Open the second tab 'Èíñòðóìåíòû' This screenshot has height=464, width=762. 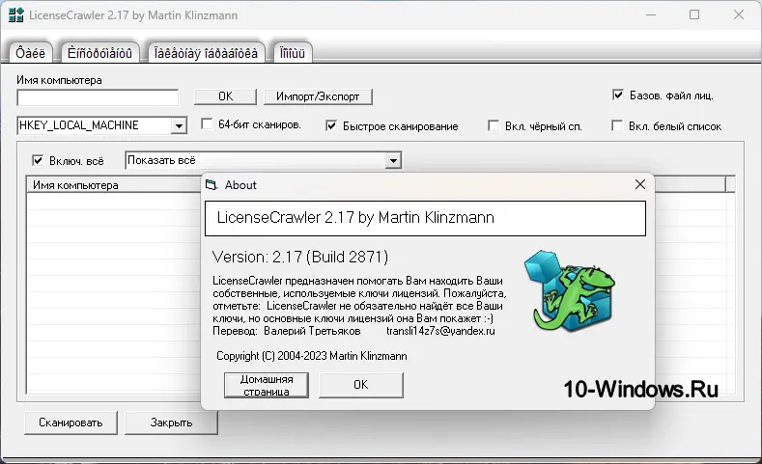click(99, 52)
